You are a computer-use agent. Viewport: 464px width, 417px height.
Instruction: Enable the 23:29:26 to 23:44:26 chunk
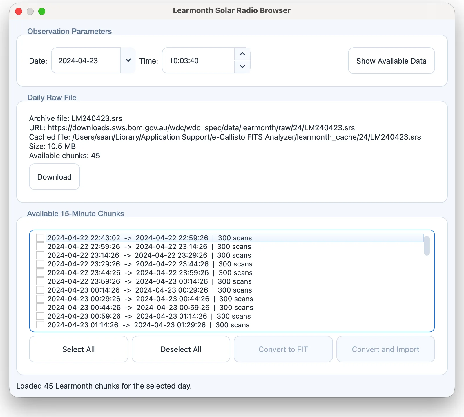coord(40,264)
